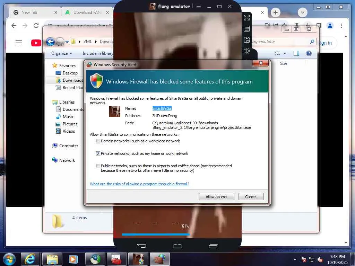355x266 pixels.
Task: Click the Explorer change view icon
Action: (x=277, y=53)
